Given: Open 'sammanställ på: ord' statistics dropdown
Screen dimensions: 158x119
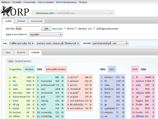Looking at the screenshot, I should click(110, 43).
